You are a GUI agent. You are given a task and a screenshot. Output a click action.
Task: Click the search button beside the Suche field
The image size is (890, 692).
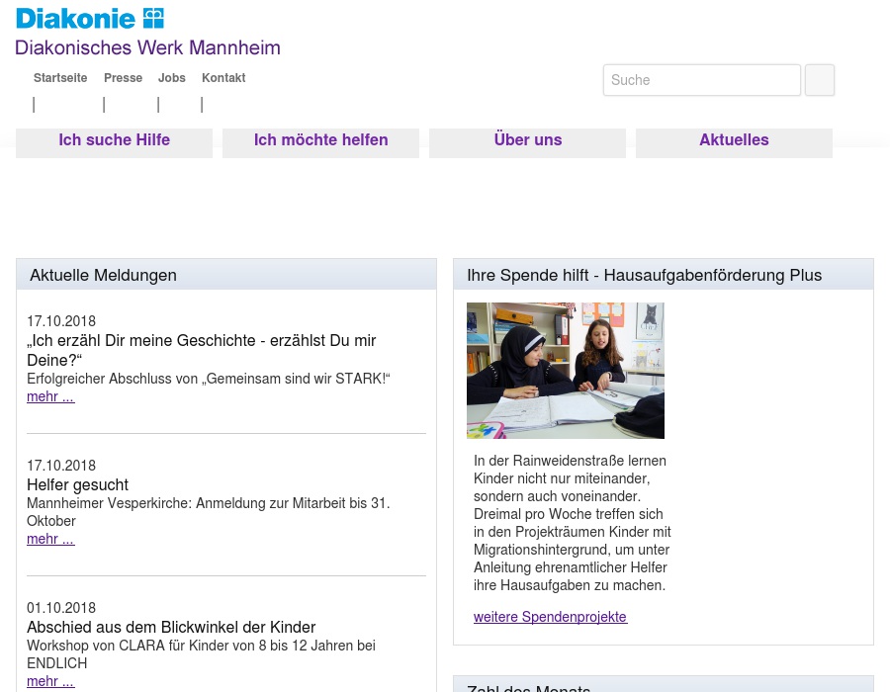(x=819, y=80)
